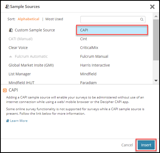Select Custom Sample Source
The image size is (160, 153).
(x=35, y=30)
